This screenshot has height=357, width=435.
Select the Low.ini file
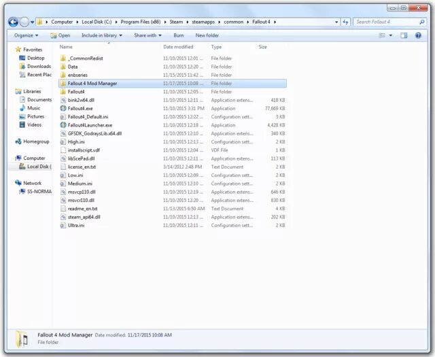coord(173,175)
